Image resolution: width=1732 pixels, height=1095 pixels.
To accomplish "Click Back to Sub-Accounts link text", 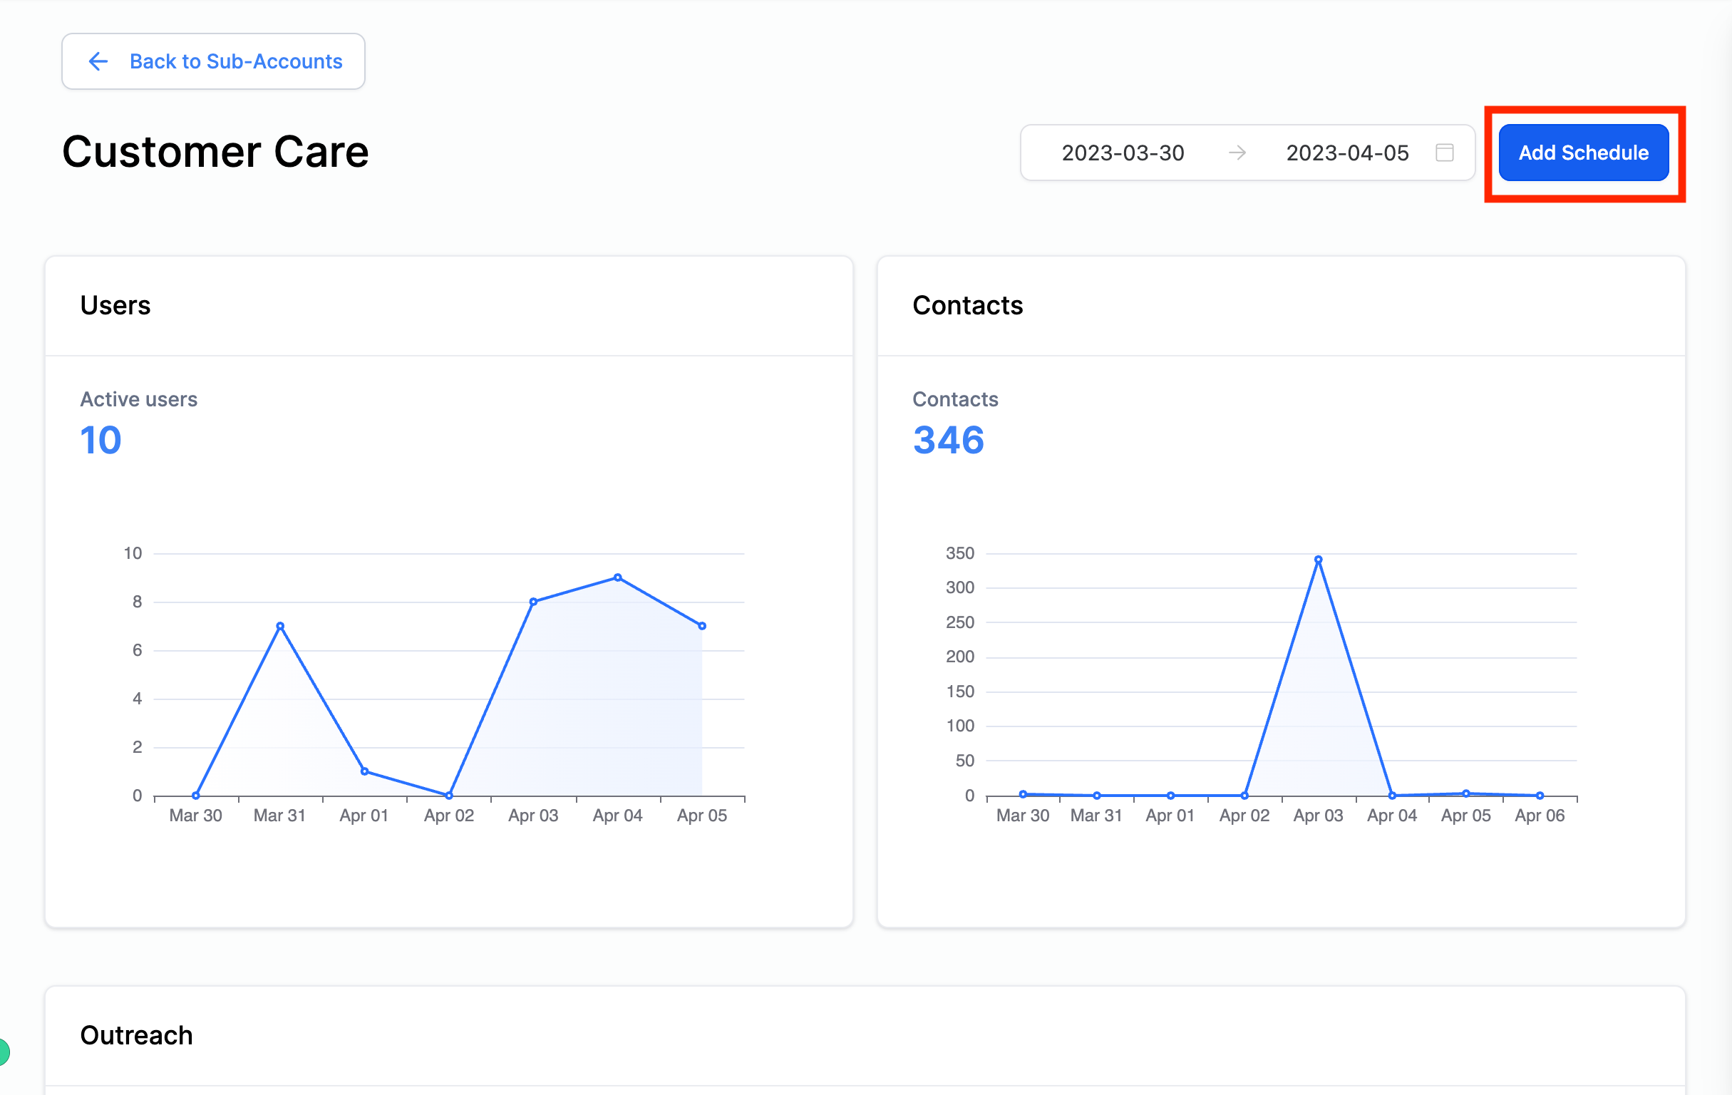I will pyautogui.click(x=236, y=62).
